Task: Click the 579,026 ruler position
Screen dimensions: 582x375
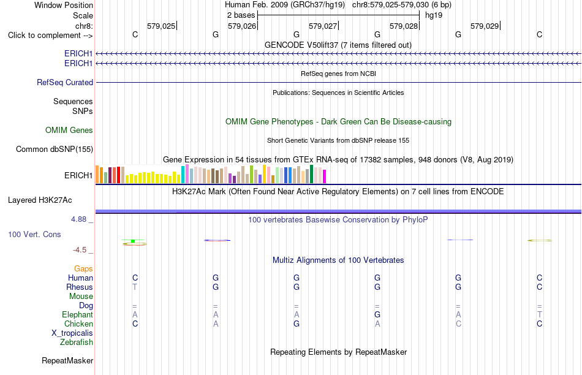Action: tap(242, 26)
